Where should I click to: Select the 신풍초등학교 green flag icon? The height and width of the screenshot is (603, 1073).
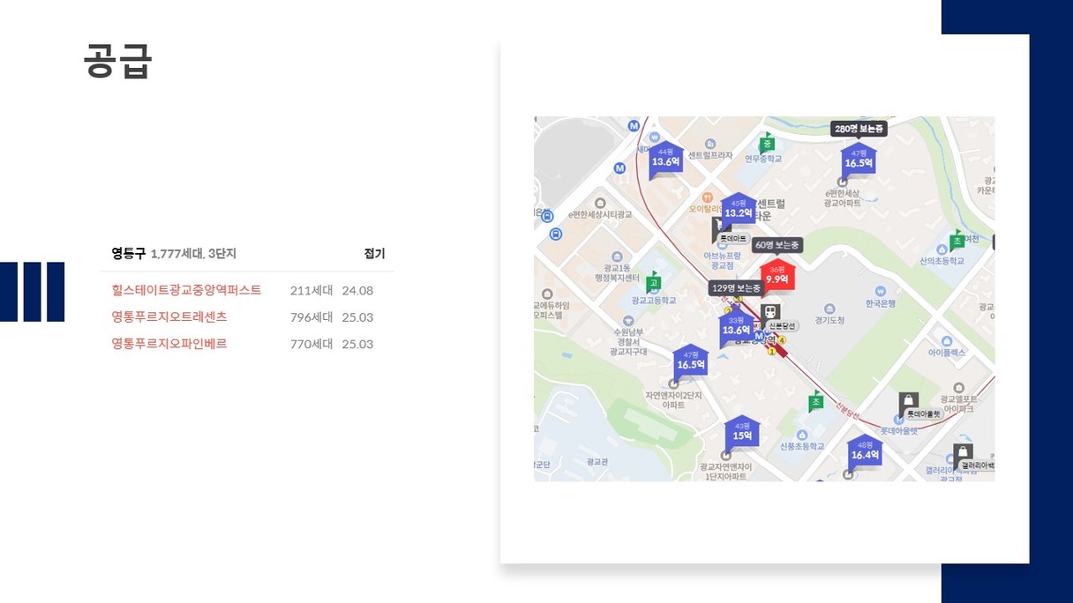[816, 401]
